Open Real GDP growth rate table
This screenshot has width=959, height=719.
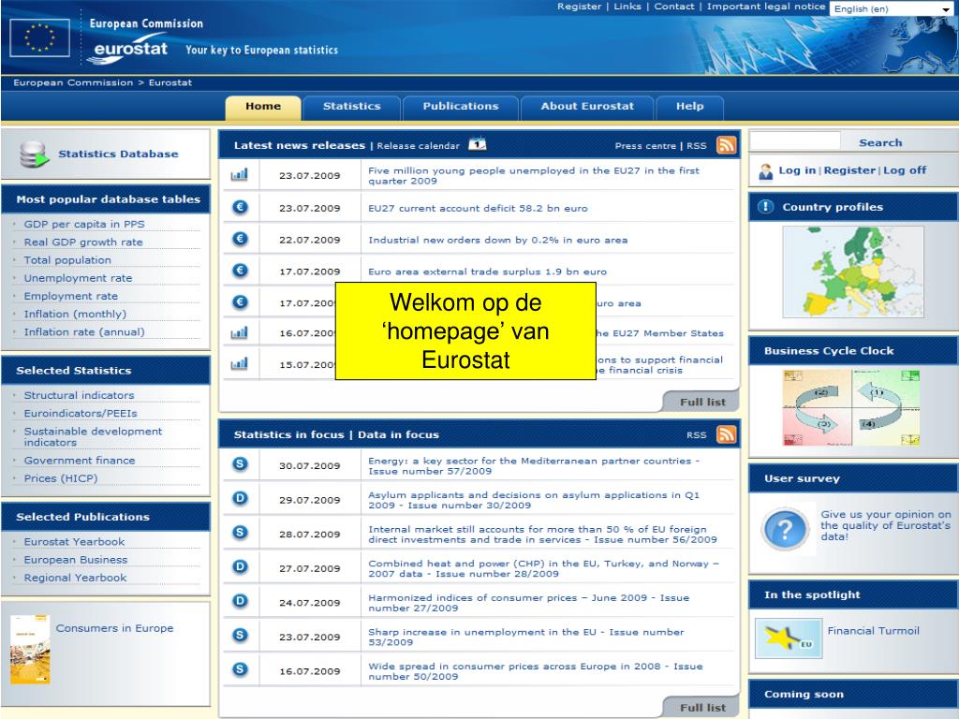[x=83, y=242]
